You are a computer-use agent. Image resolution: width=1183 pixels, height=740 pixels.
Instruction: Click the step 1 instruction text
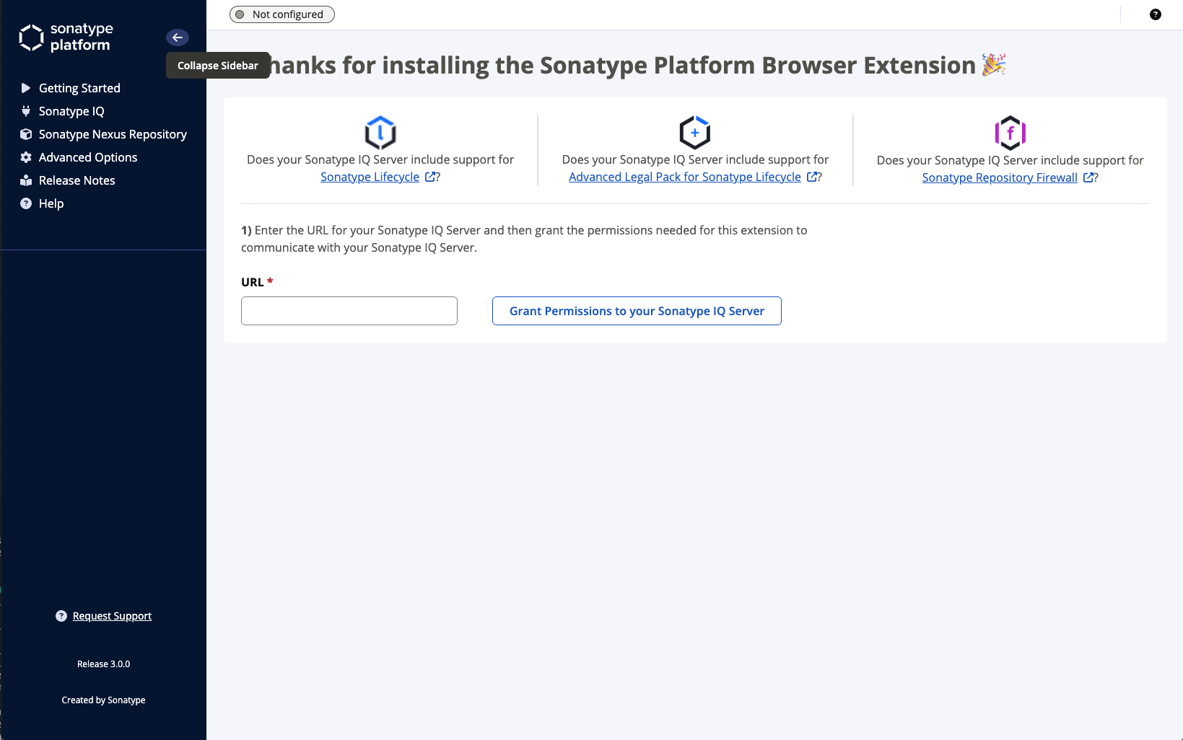[524, 239]
